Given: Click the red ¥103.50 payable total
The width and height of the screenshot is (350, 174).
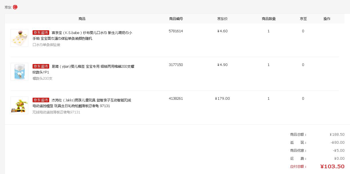Looking at the screenshot, I should click(332, 167).
